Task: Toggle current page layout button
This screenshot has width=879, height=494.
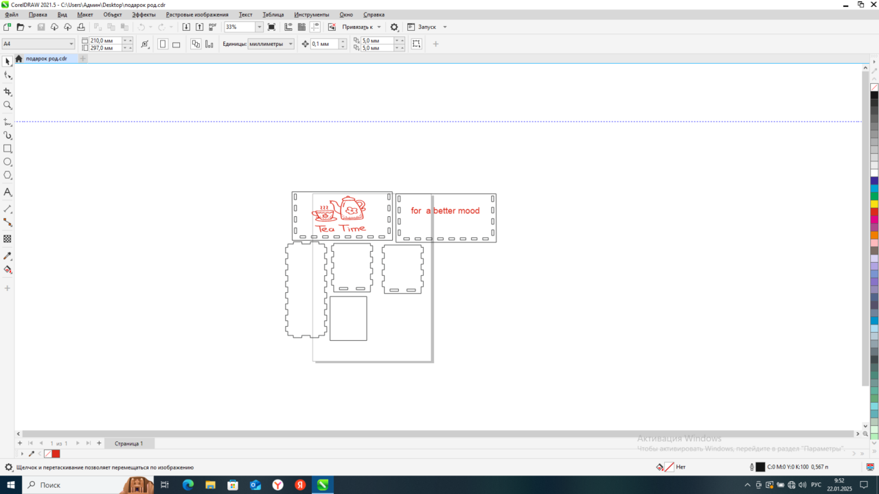Action: pyautogui.click(x=209, y=44)
